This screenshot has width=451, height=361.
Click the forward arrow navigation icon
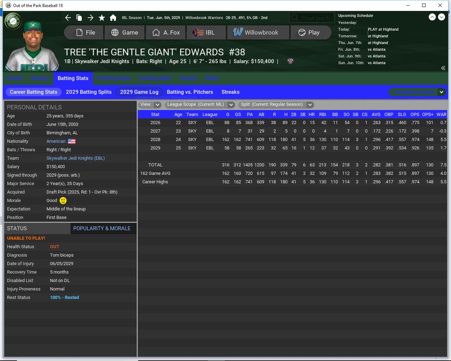[x=91, y=18]
